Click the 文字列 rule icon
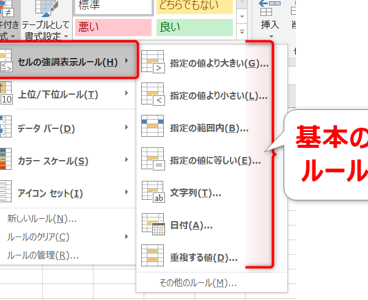 pos(153,192)
